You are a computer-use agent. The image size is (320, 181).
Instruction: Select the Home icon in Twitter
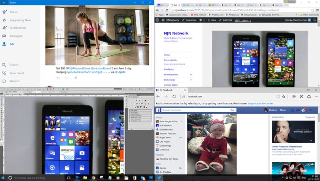[x=4, y=12]
